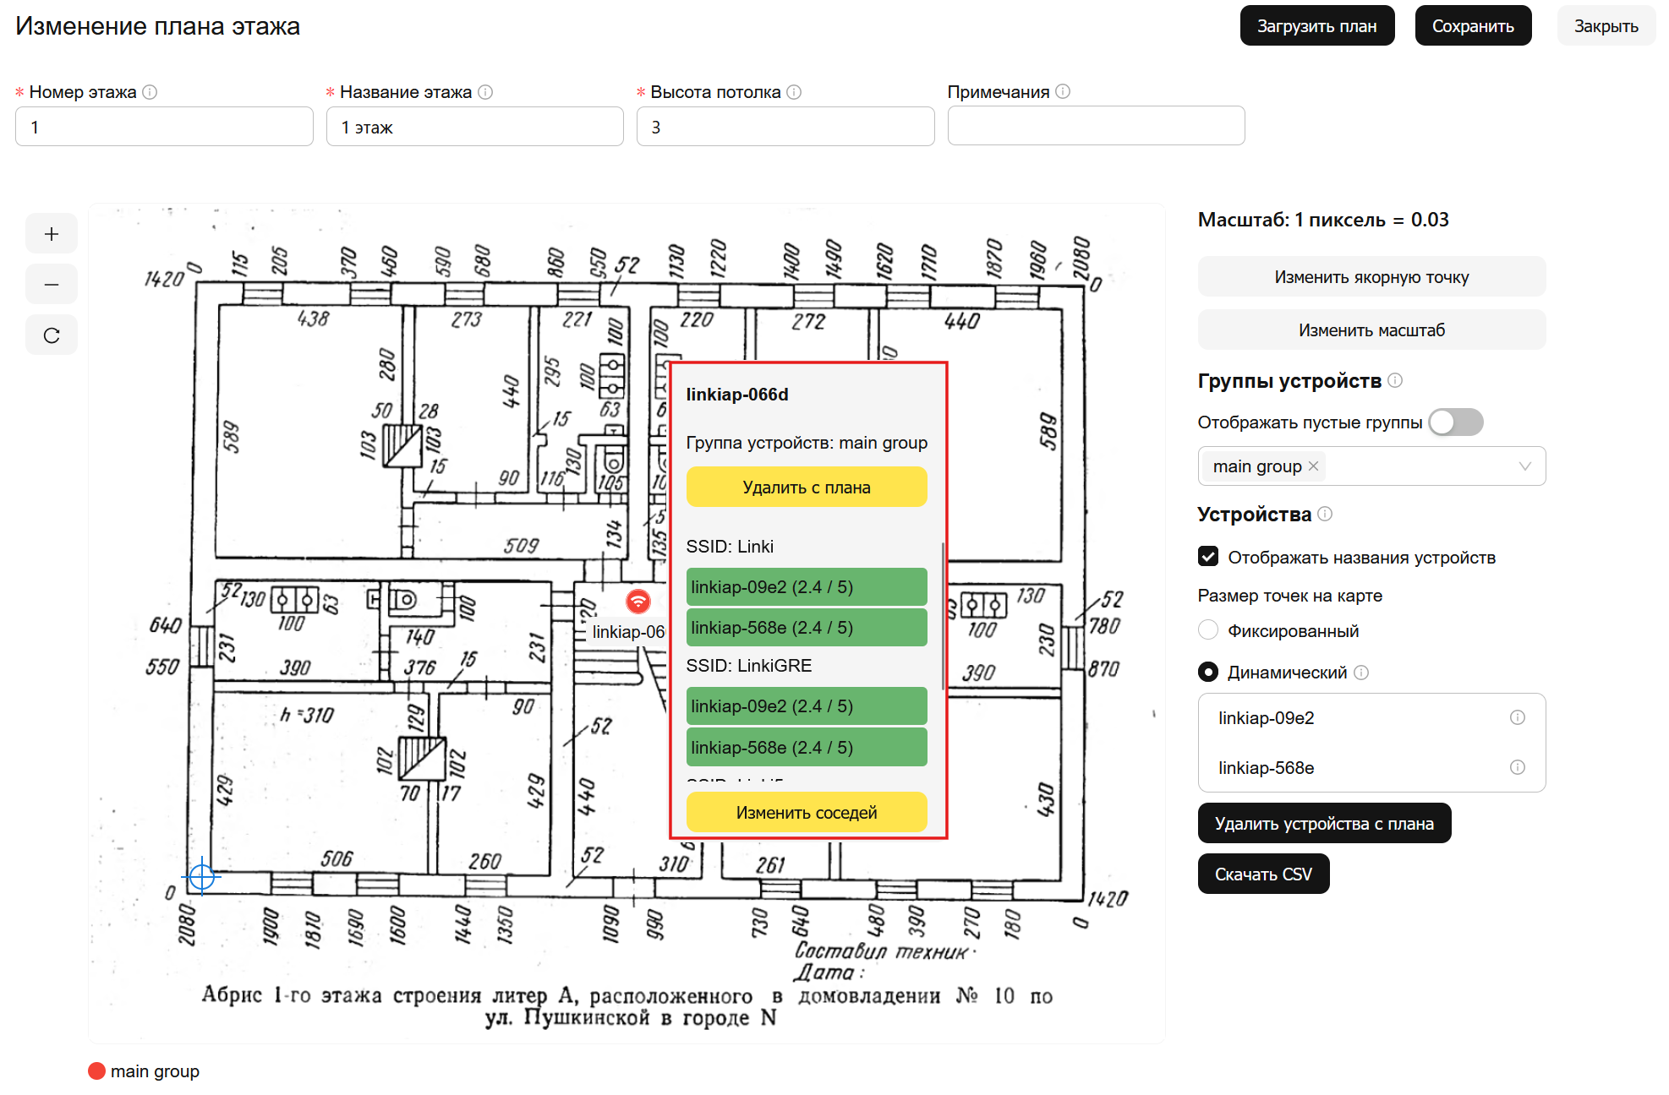Click Изменить якорную точку button
The height and width of the screenshot is (1095, 1669).
point(1371,277)
